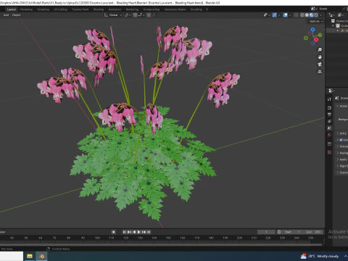The height and width of the screenshot is (261, 348).
Task: Switch to the Shading workspace tab
Action: pos(99,9)
